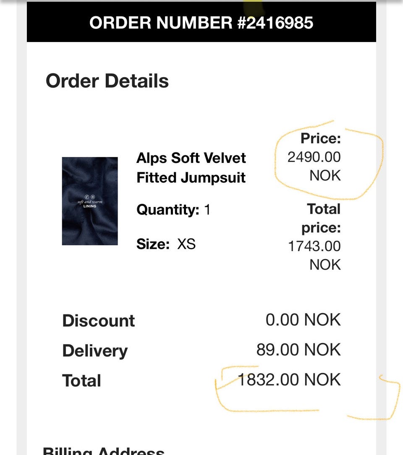The height and width of the screenshot is (455, 403).
Task: Click the LINING text on the thumbnail
Action: click(x=90, y=206)
